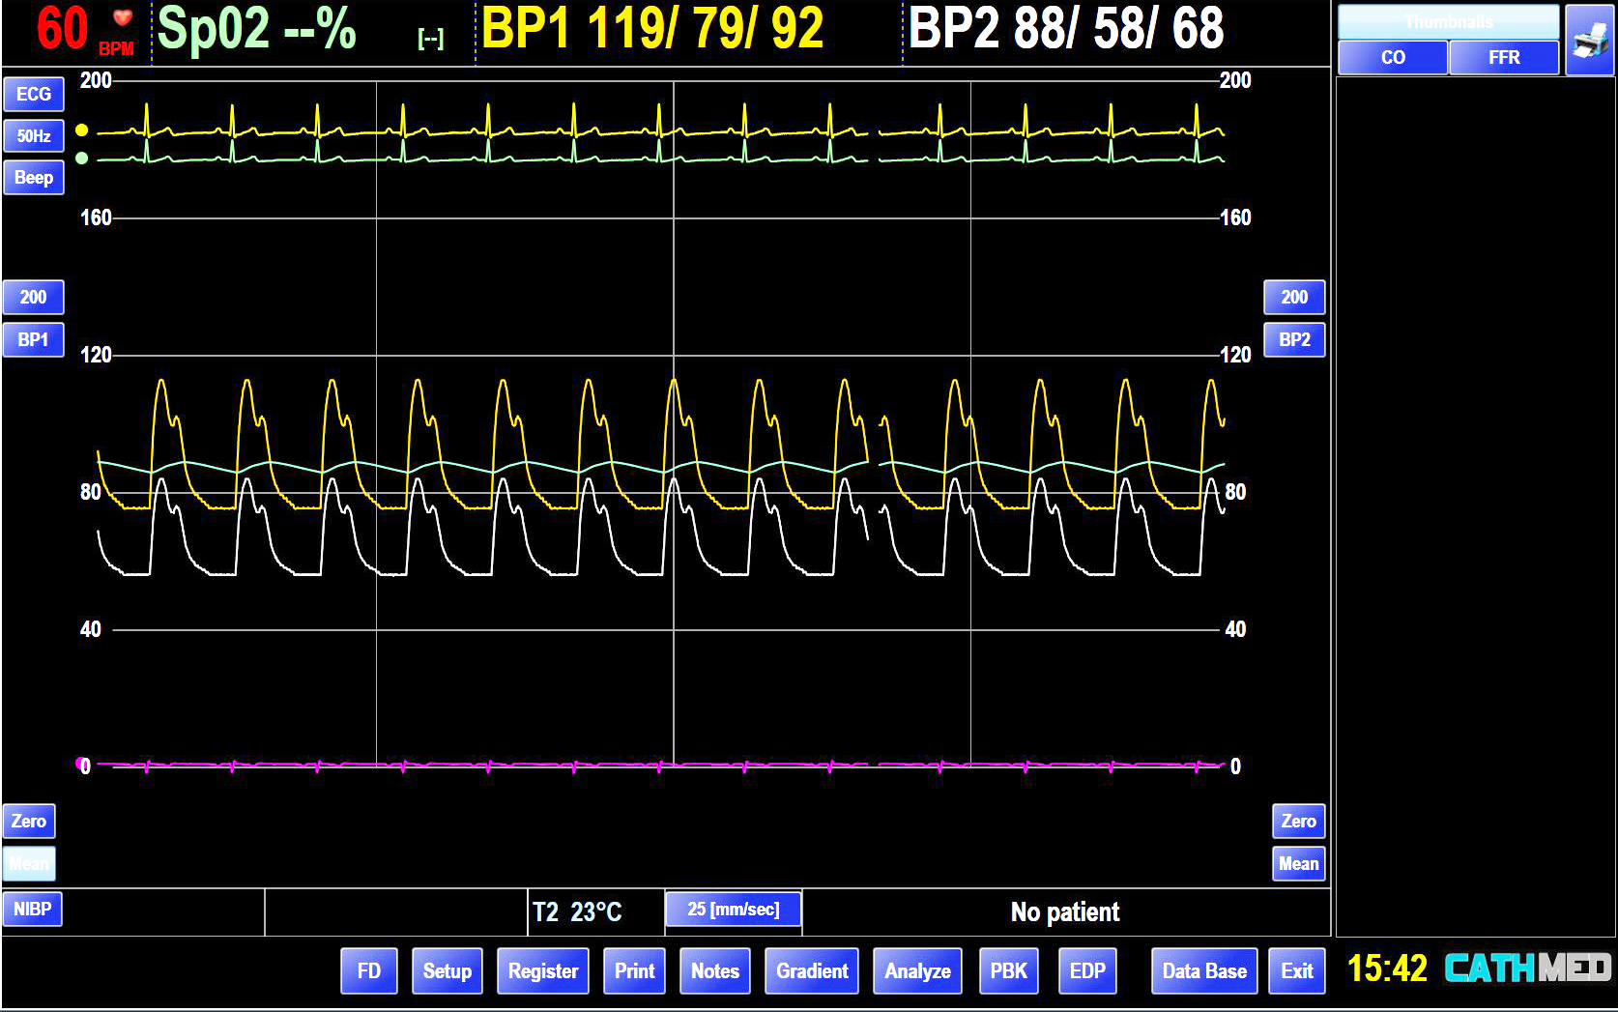Switch to the CO tab
The image size is (1618, 1012).
tap(1392, 58)
